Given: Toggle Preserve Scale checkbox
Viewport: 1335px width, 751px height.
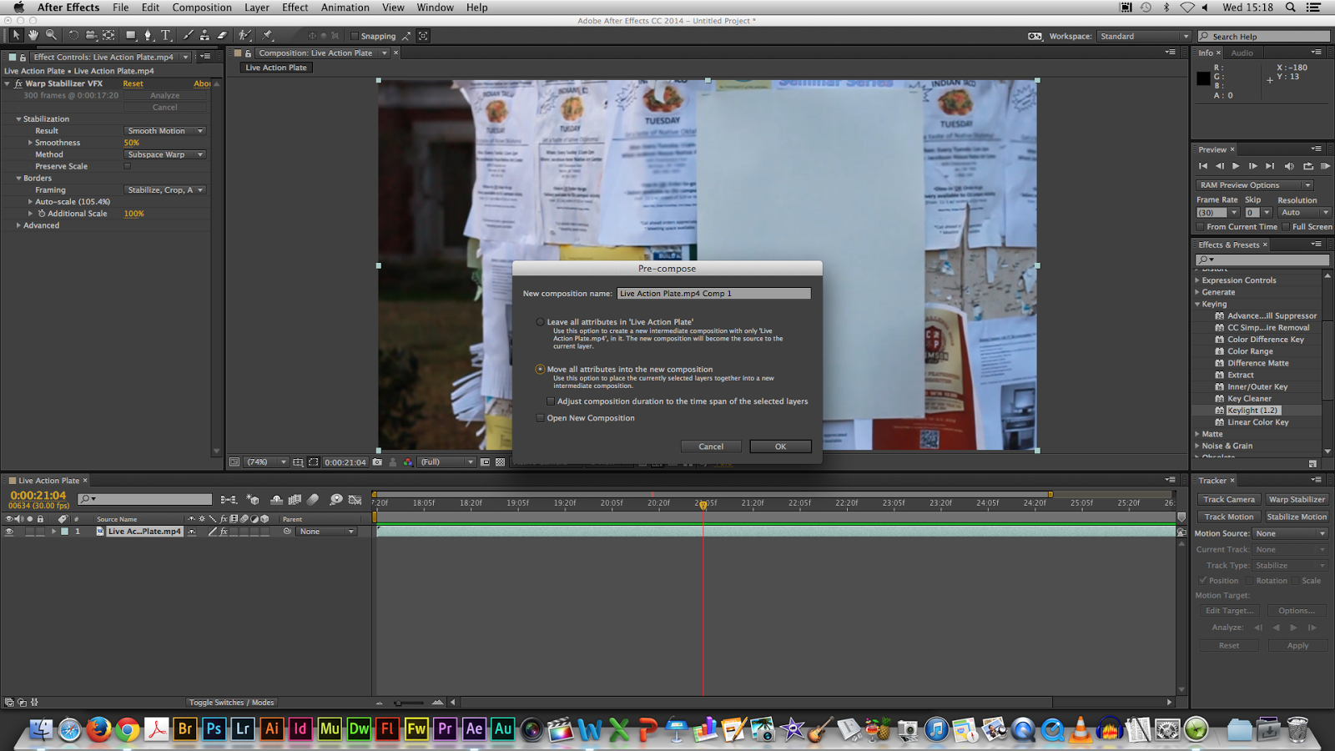Looking at the screenshot, I should coord(128,166).
